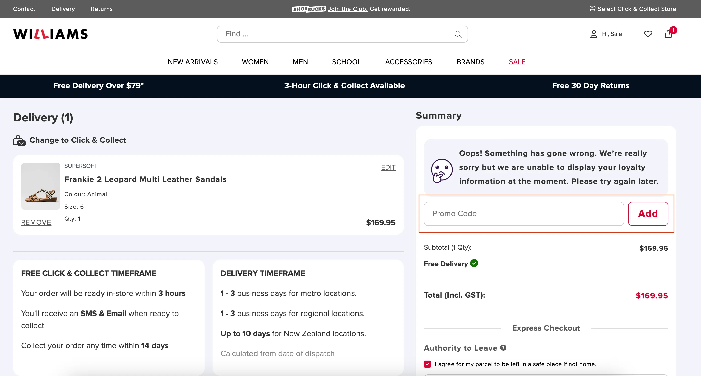The height and width of the screenshot is (376, 701).
Task: Open the Sale menu
Action: point(517,62)
